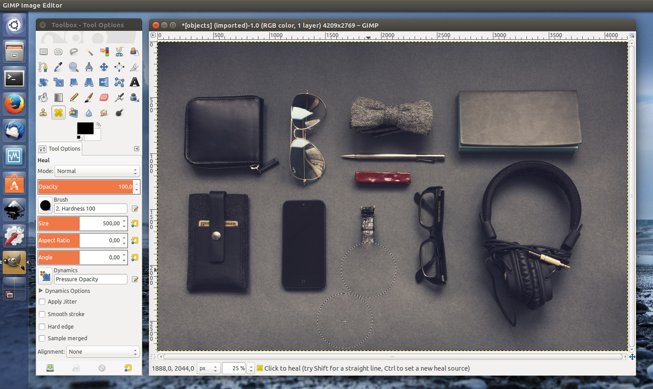Launch Firefox from the Ubuntu dock

click(14, 104)
